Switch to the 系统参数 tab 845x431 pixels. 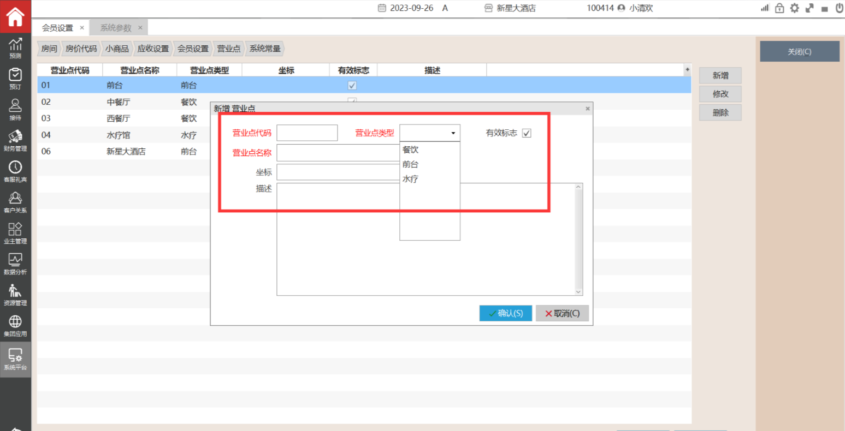click(116, 27)
